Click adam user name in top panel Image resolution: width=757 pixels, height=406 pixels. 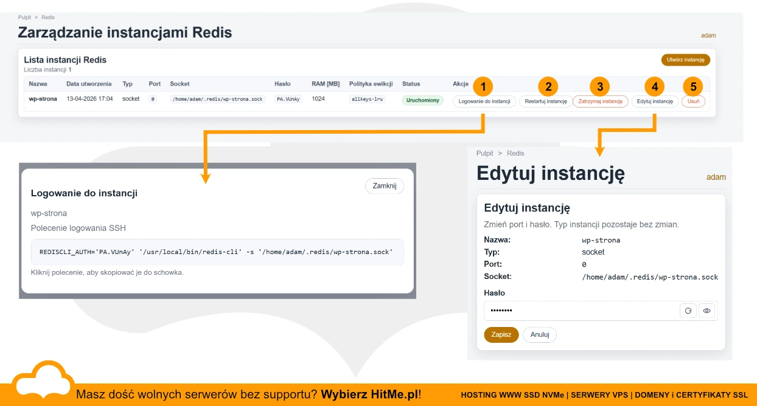pos(708,35)
